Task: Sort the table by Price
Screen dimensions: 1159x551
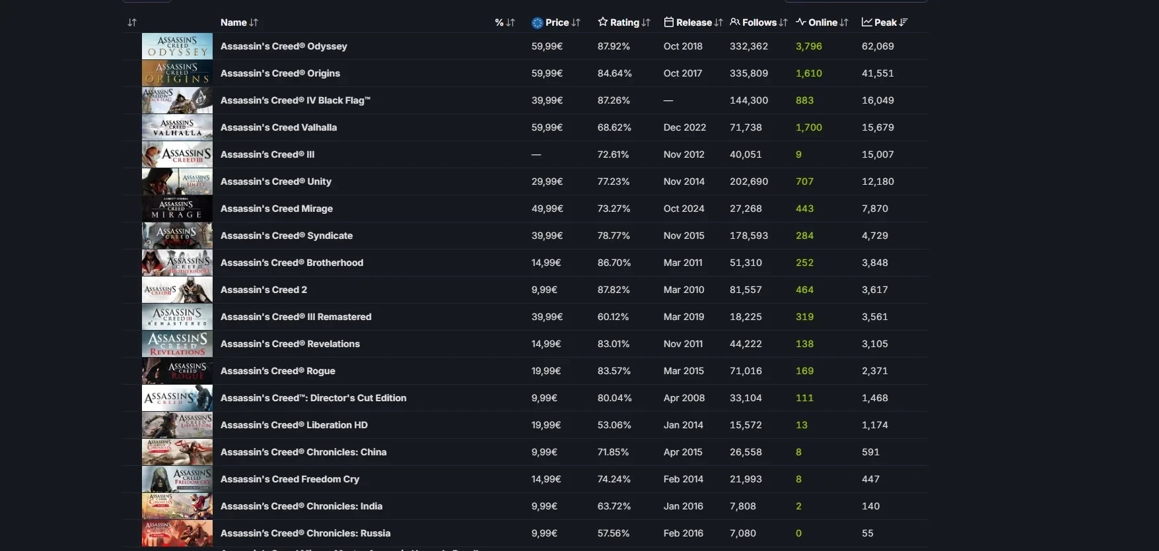Action: pos(556,22)
